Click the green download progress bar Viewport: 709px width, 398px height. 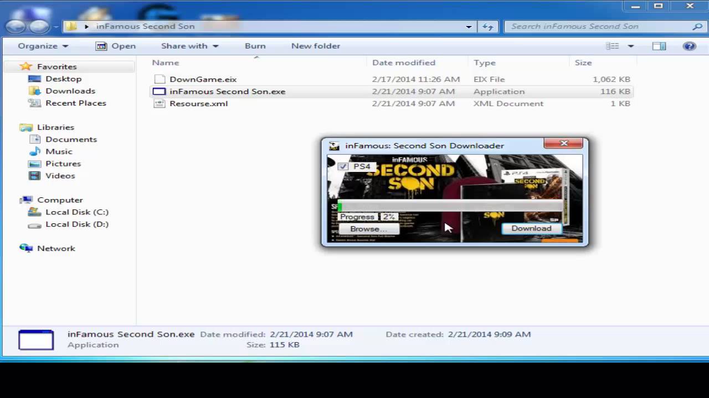450,207
